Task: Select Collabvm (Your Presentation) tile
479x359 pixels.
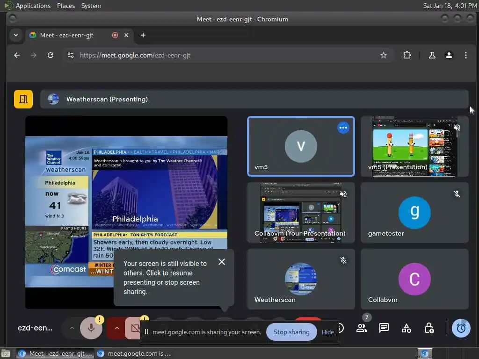Action: (301, 213)
